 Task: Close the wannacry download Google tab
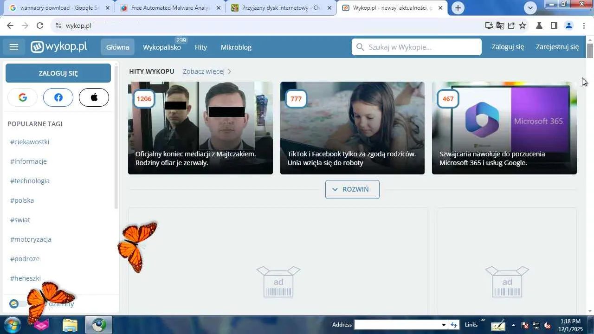(x=108, y=8)
